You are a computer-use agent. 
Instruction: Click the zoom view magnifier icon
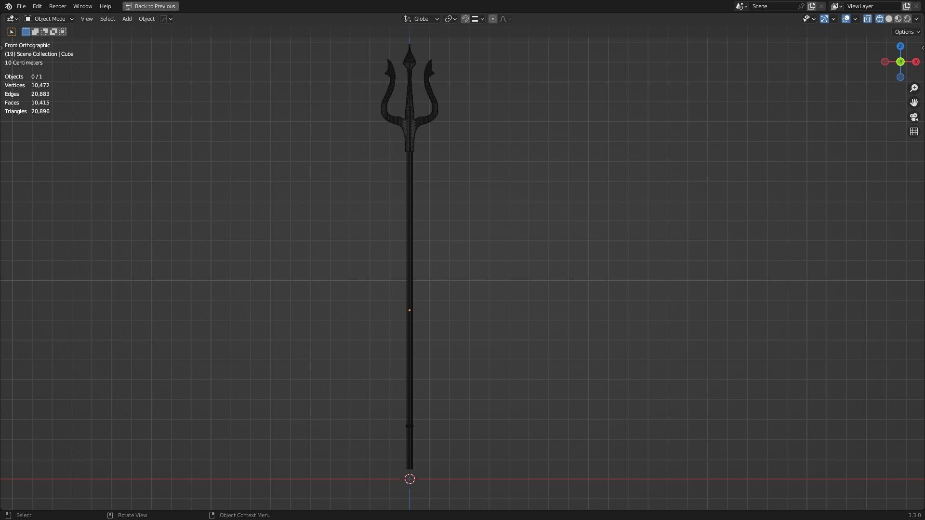click(914, 88)
